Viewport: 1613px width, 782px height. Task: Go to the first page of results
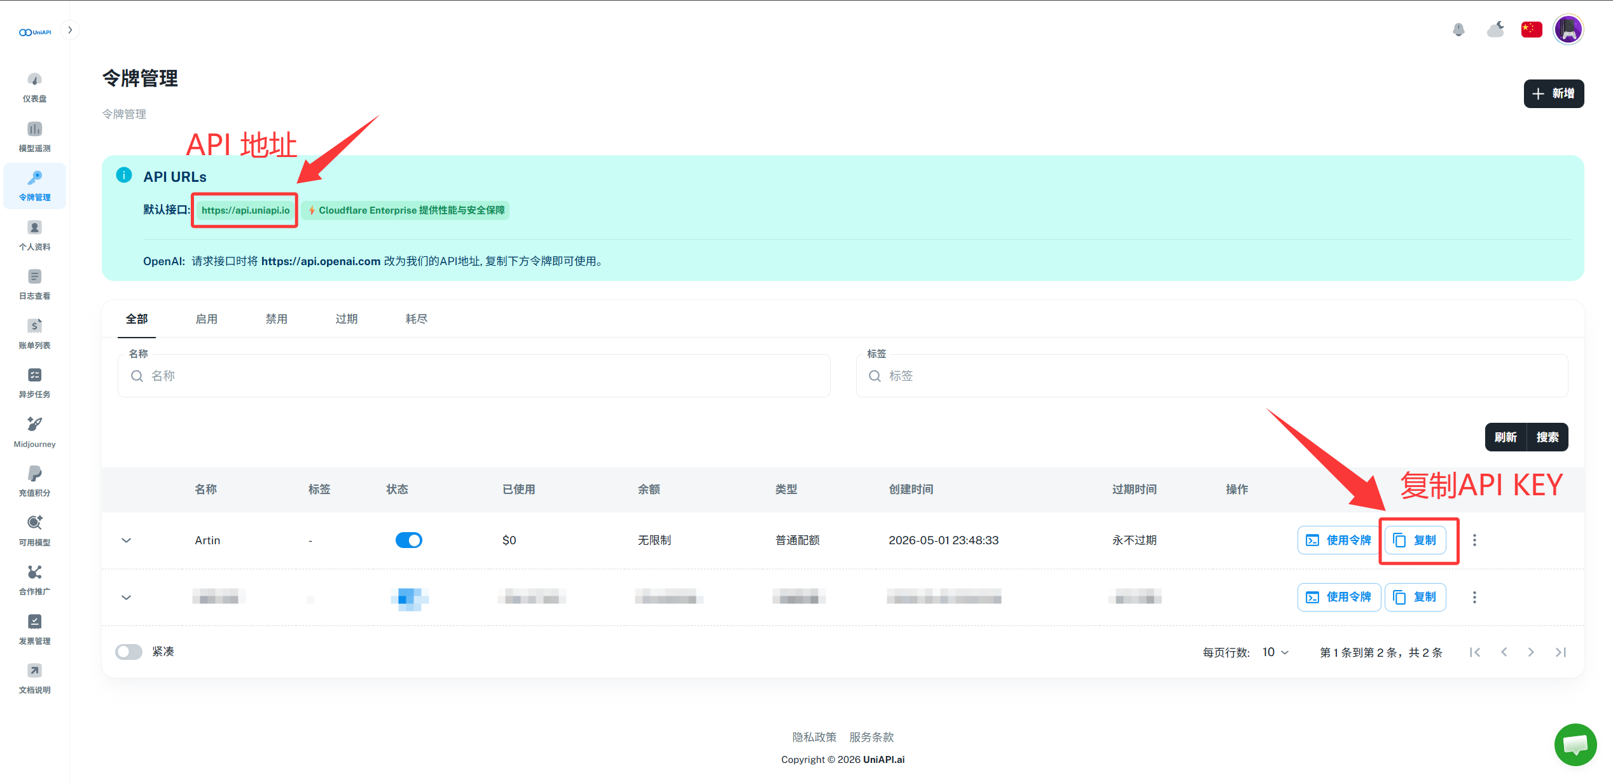pos(1475,652)
